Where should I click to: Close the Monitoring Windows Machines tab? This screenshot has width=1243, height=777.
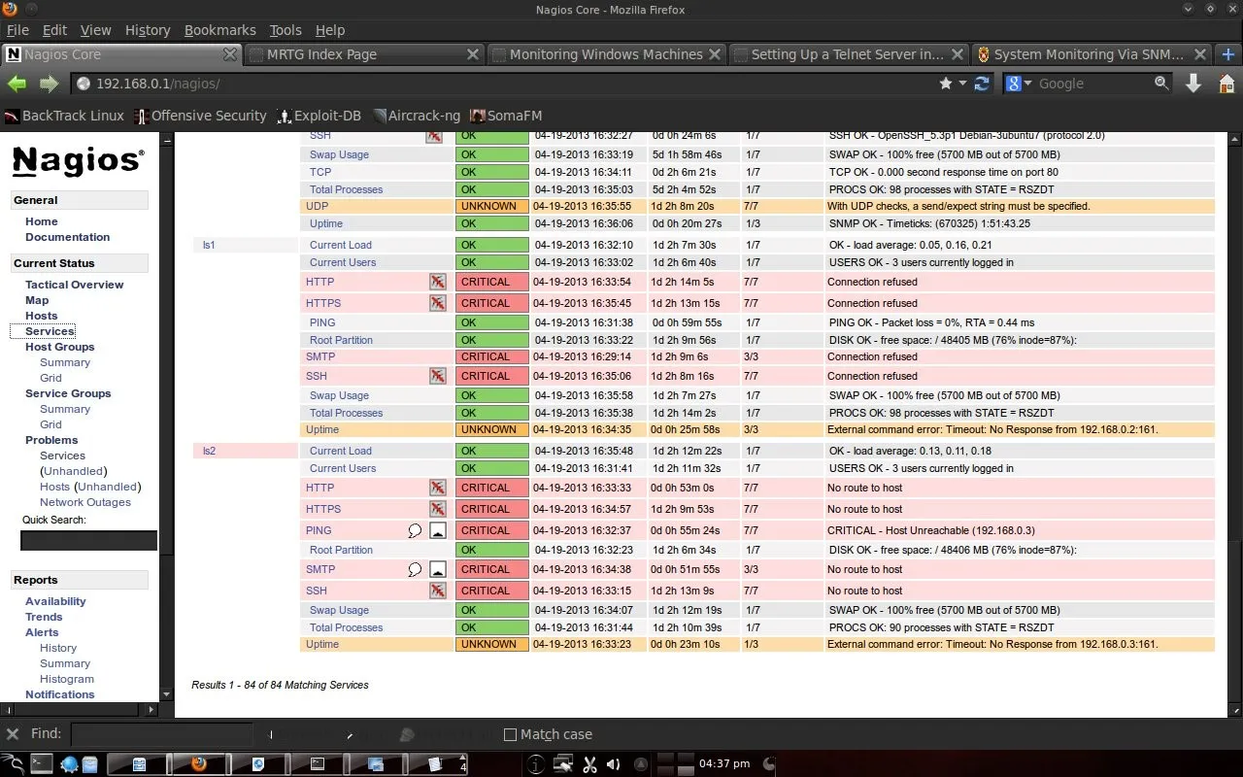(x=715, y=54)
